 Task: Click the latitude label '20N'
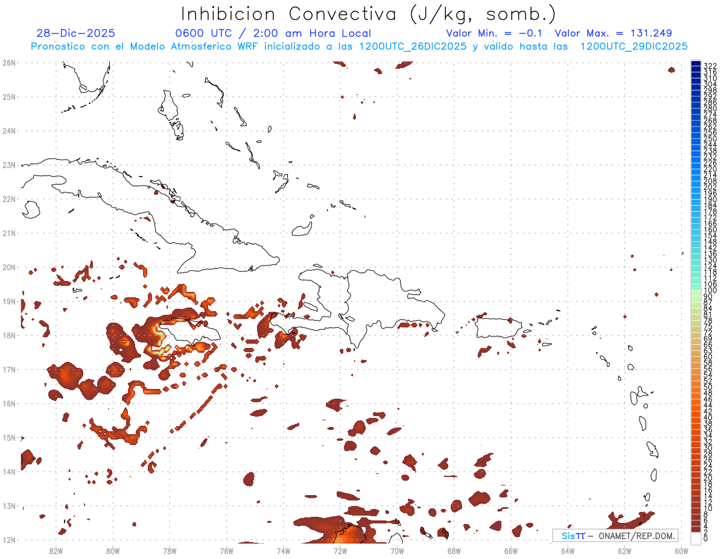(9, 267)
